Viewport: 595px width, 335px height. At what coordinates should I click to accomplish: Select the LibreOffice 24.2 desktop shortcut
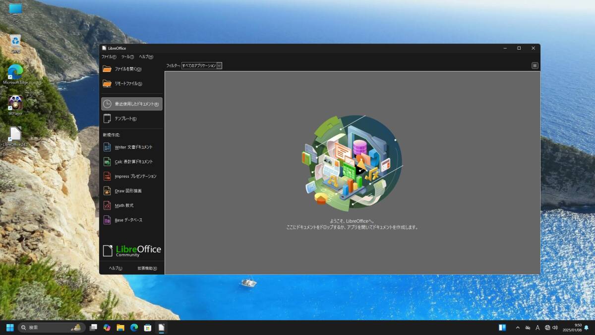click(x=15, y=136)
